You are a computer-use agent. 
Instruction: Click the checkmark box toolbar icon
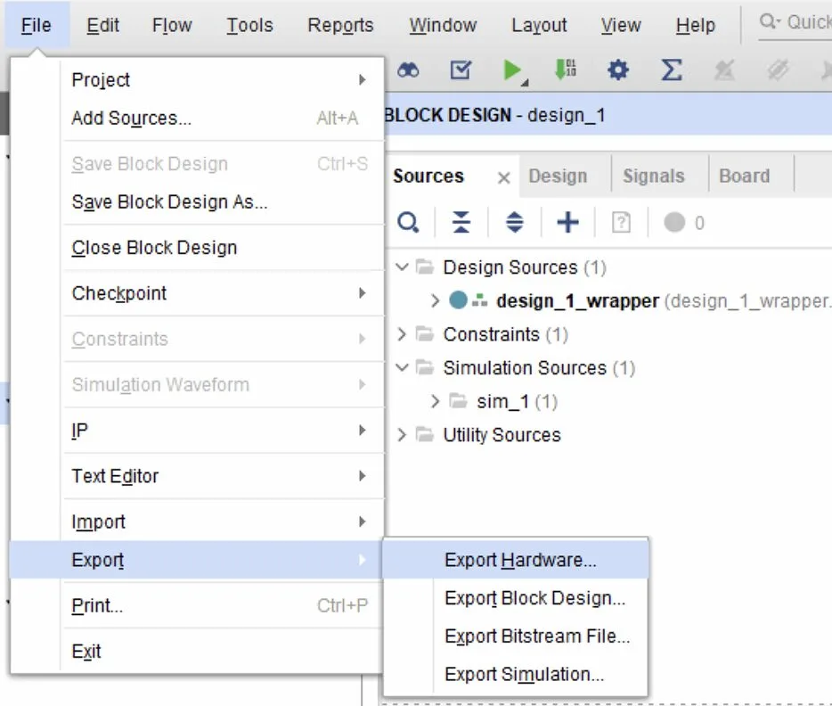point(461,71)
